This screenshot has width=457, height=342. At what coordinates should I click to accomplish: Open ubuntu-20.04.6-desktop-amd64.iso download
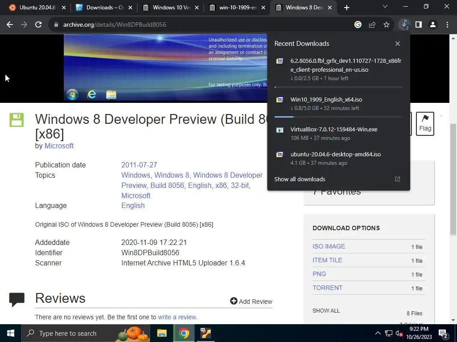click(339, 158)
